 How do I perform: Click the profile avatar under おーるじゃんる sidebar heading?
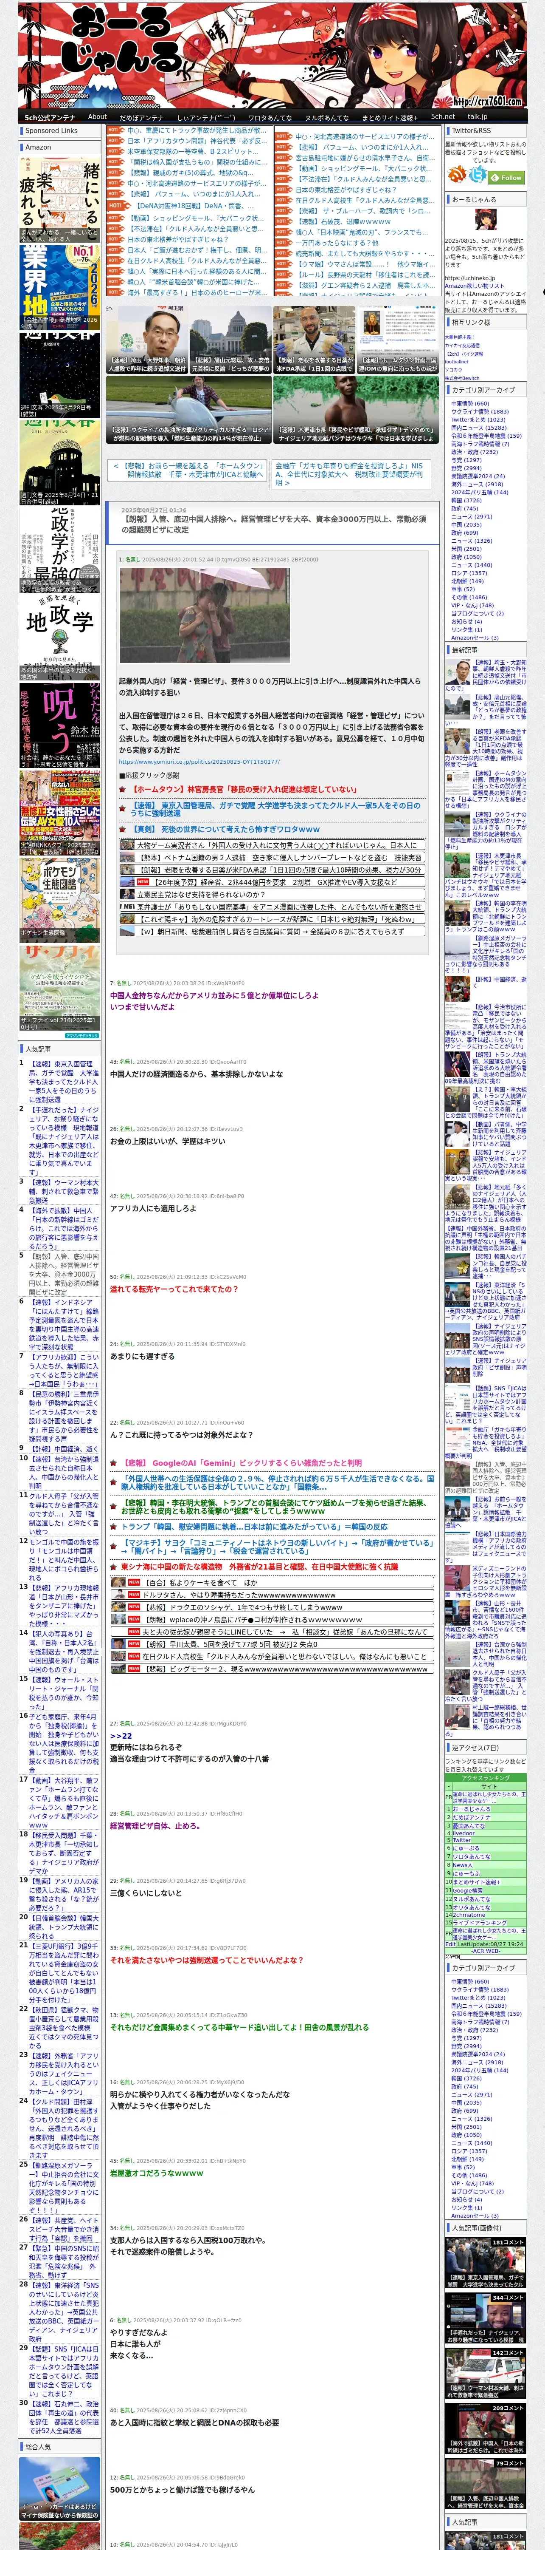[x=485, y=221]
